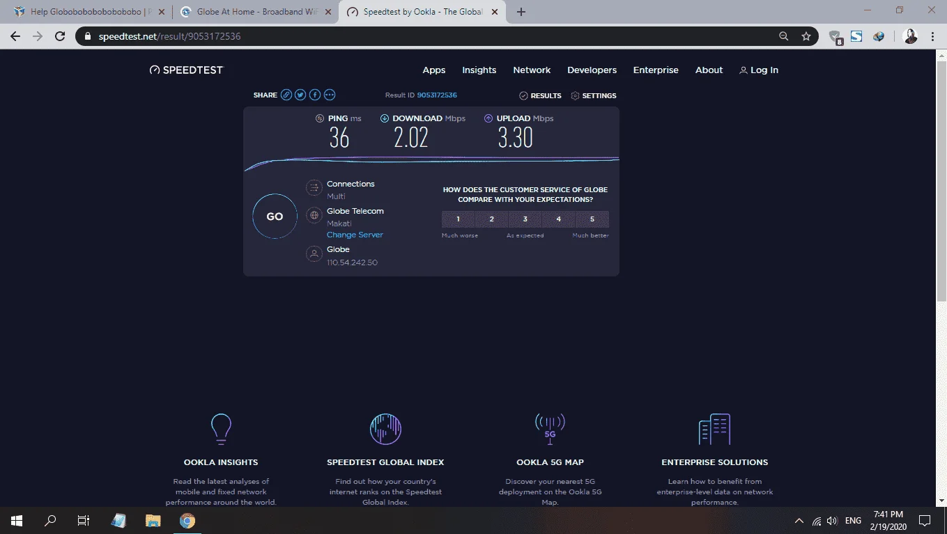Click the Globe Telecom server globe icon
This screenshot has width=947, height=534.
314,216
